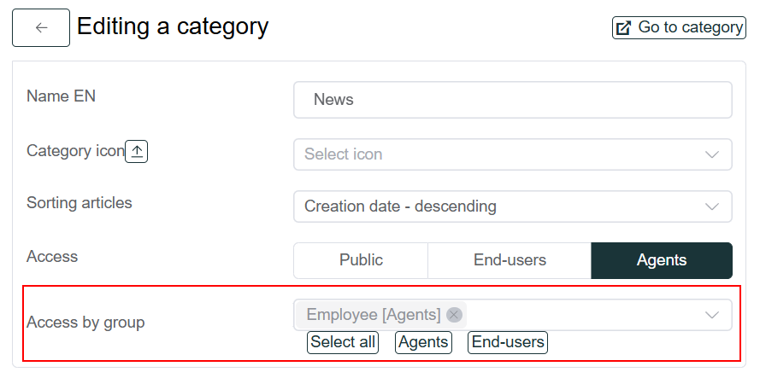760x378 pixels.
Task: Expand the Access by group dropdown chevron
Action: click(x=711, y=315)
